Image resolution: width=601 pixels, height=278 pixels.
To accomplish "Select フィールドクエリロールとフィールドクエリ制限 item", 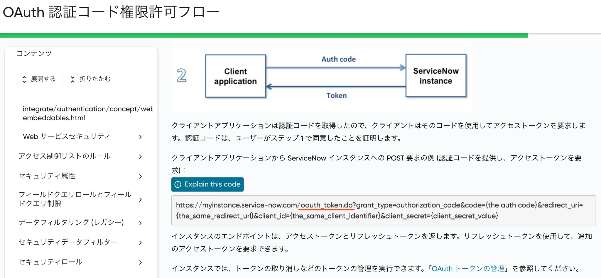I will (x=75, y=199).
